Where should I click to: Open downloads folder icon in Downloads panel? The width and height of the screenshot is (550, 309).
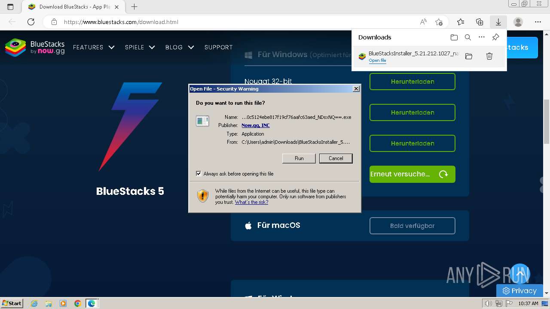pyautogui.click(x=454, y=37)
